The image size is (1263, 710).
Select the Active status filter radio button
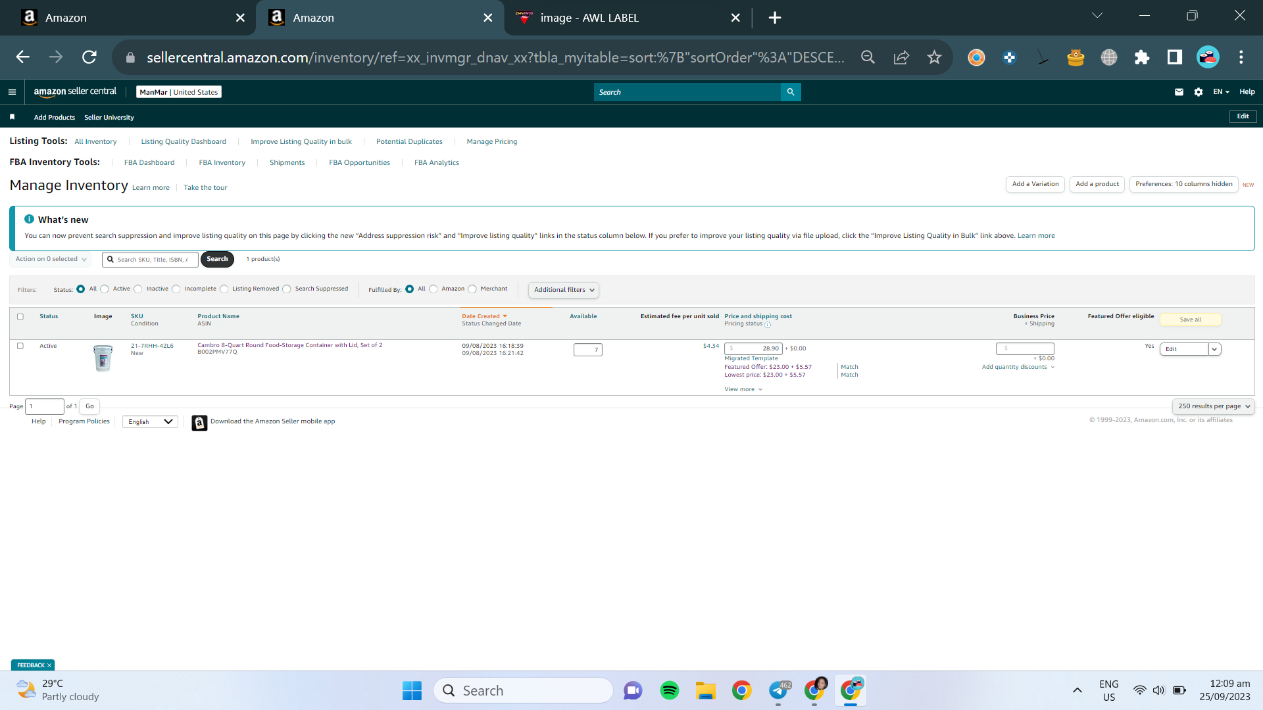(x=105, y=289)
